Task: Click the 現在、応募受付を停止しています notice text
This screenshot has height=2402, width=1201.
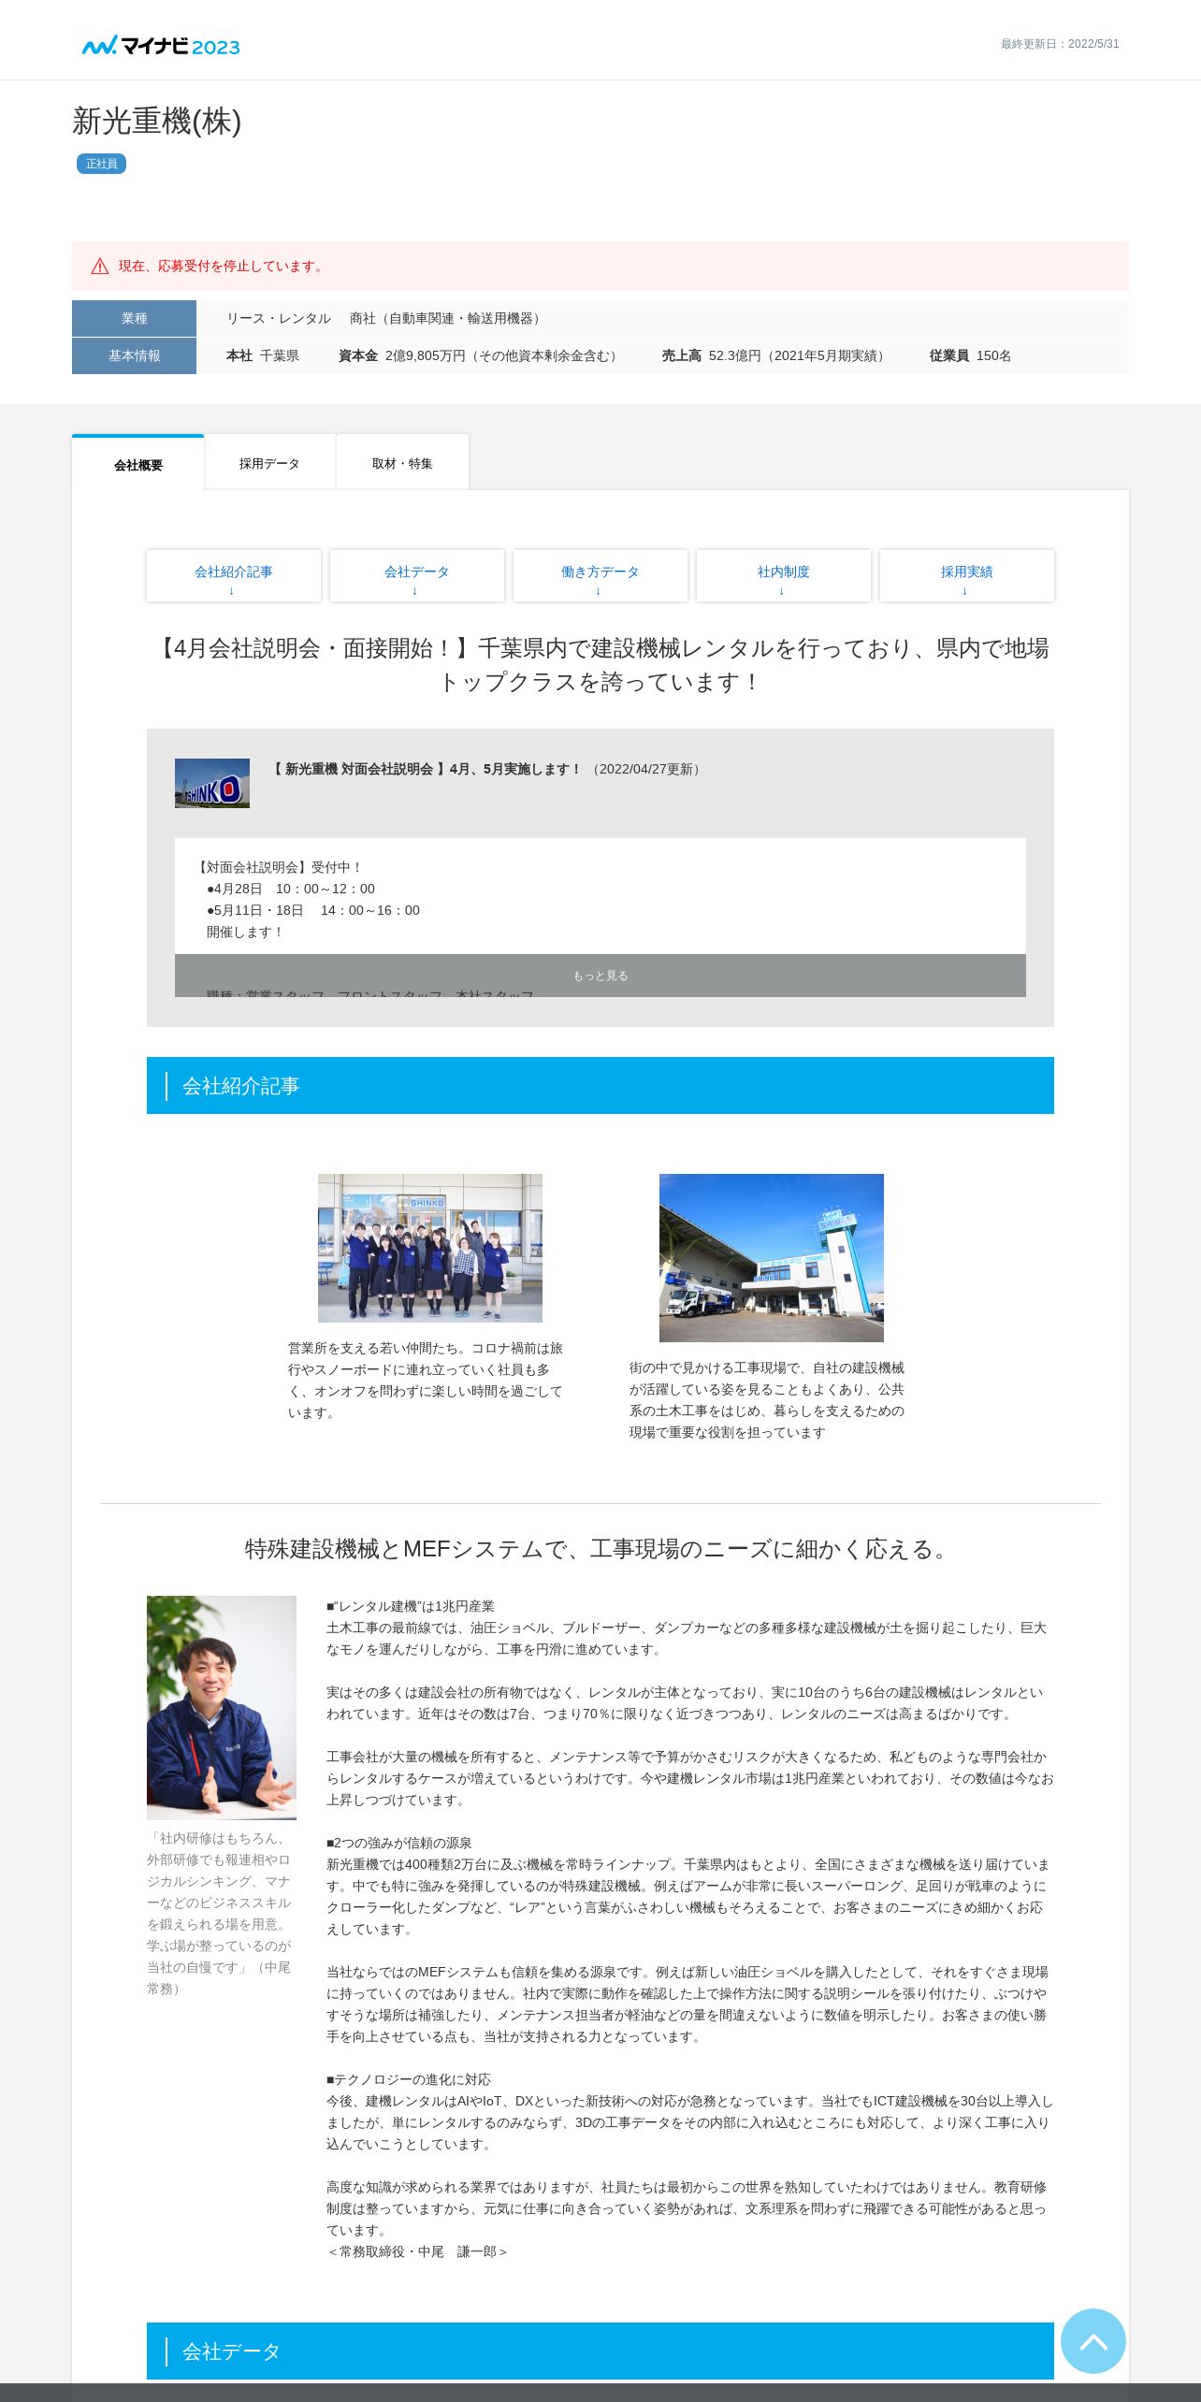Action: point(223,267)
